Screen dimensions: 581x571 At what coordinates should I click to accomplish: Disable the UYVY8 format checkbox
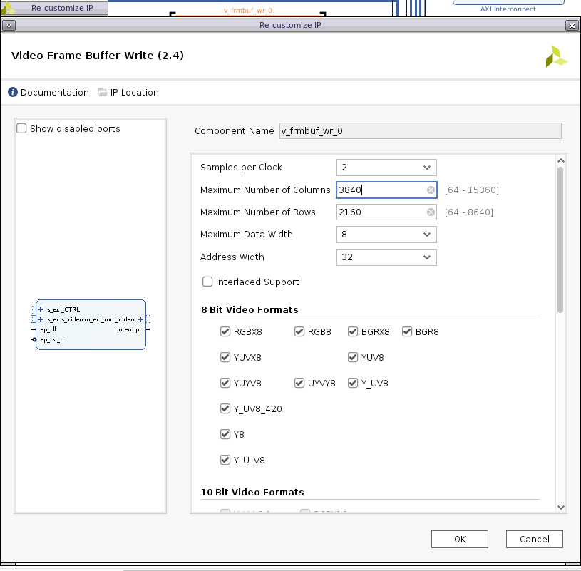(300, 384)
